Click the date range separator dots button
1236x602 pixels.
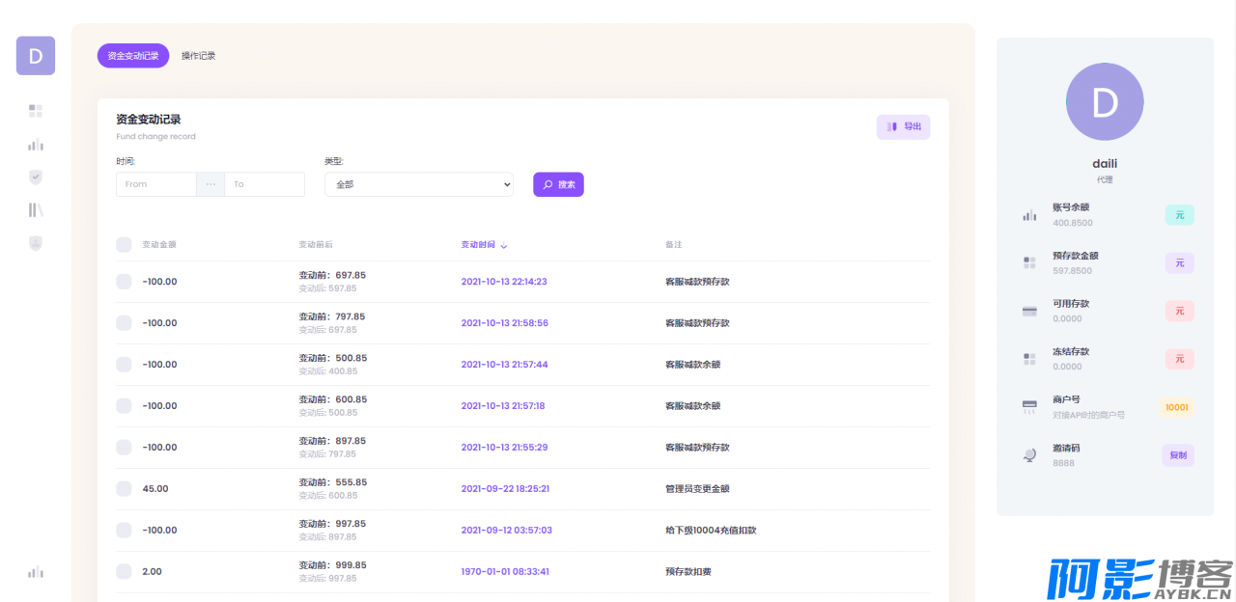(211, 184)
